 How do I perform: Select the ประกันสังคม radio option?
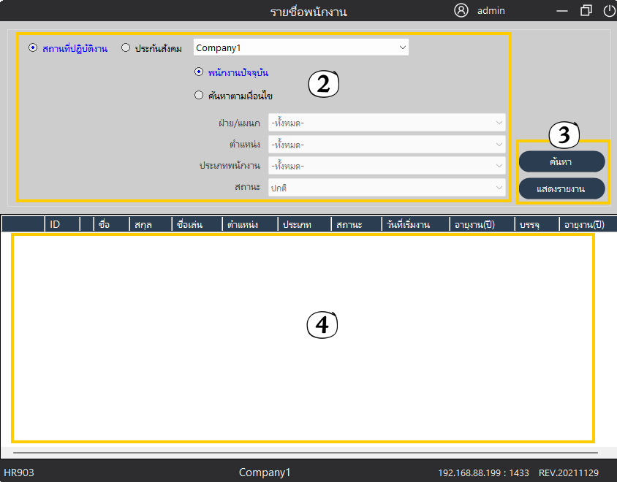pyautogui.click(x=126, y=48)
